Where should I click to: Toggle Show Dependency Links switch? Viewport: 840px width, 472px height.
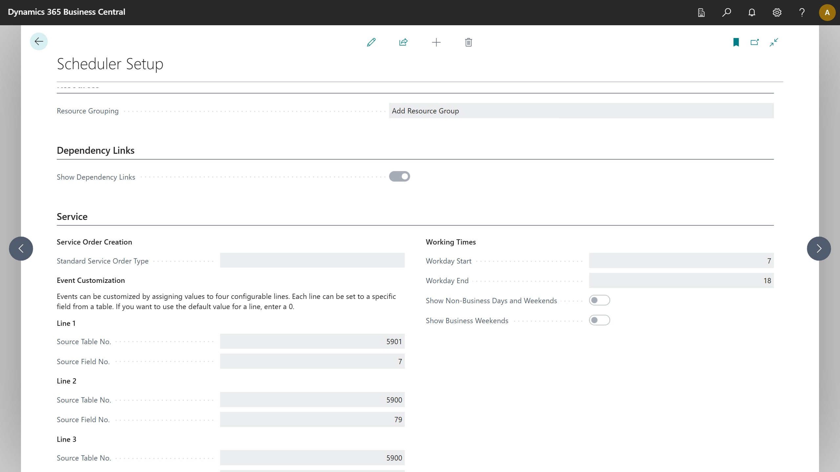point(399,176)
